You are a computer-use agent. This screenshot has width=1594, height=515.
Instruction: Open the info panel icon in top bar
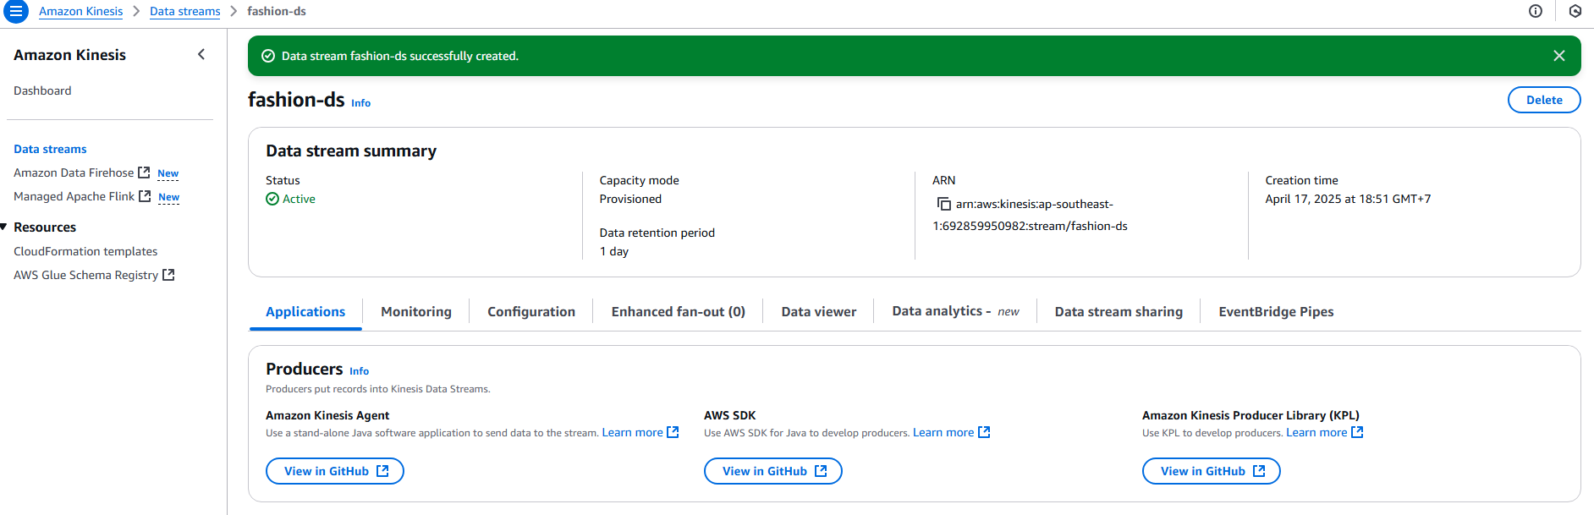coord(1536,11)
